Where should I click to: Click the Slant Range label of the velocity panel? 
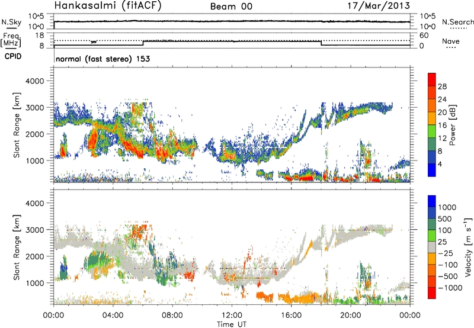point(17,247)
